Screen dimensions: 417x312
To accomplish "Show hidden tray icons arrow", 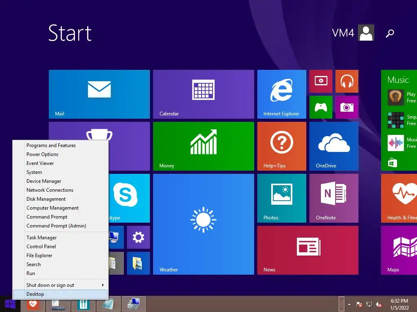I will tap(349, 304).
